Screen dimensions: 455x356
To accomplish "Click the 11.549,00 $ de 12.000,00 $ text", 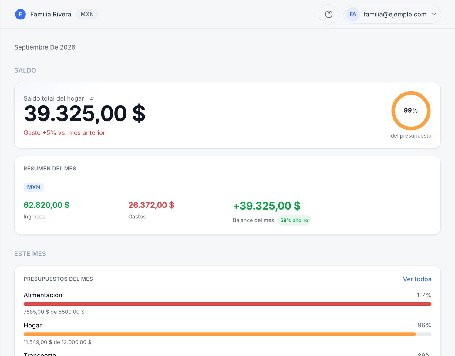I will [x=57, y=342].
